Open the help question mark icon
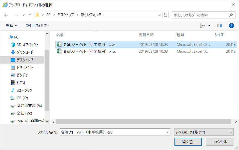Viewport: 239px width, 150px height. (x=231, y=26)
